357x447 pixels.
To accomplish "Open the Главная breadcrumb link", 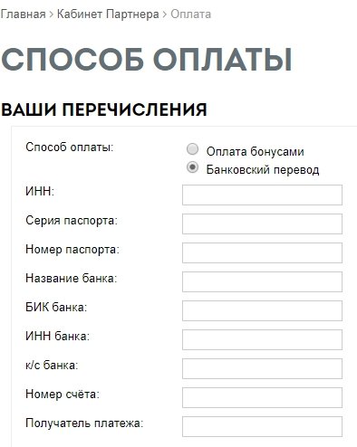I will tap(24, 14).
